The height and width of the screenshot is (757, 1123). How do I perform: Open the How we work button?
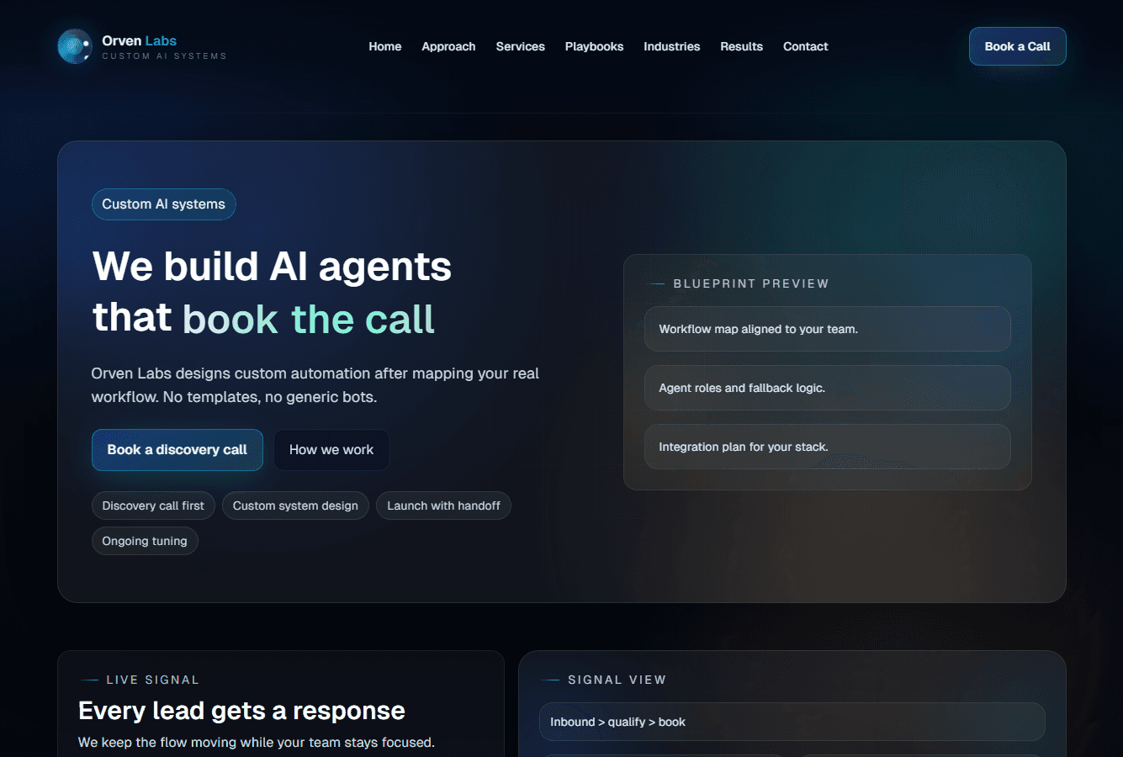[331, 450]
